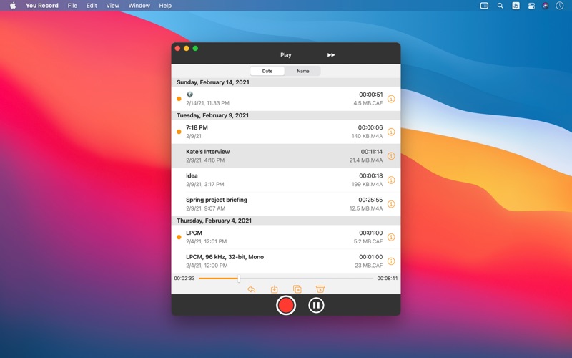
Task: Click the red Record button
Action: [286, 305]
